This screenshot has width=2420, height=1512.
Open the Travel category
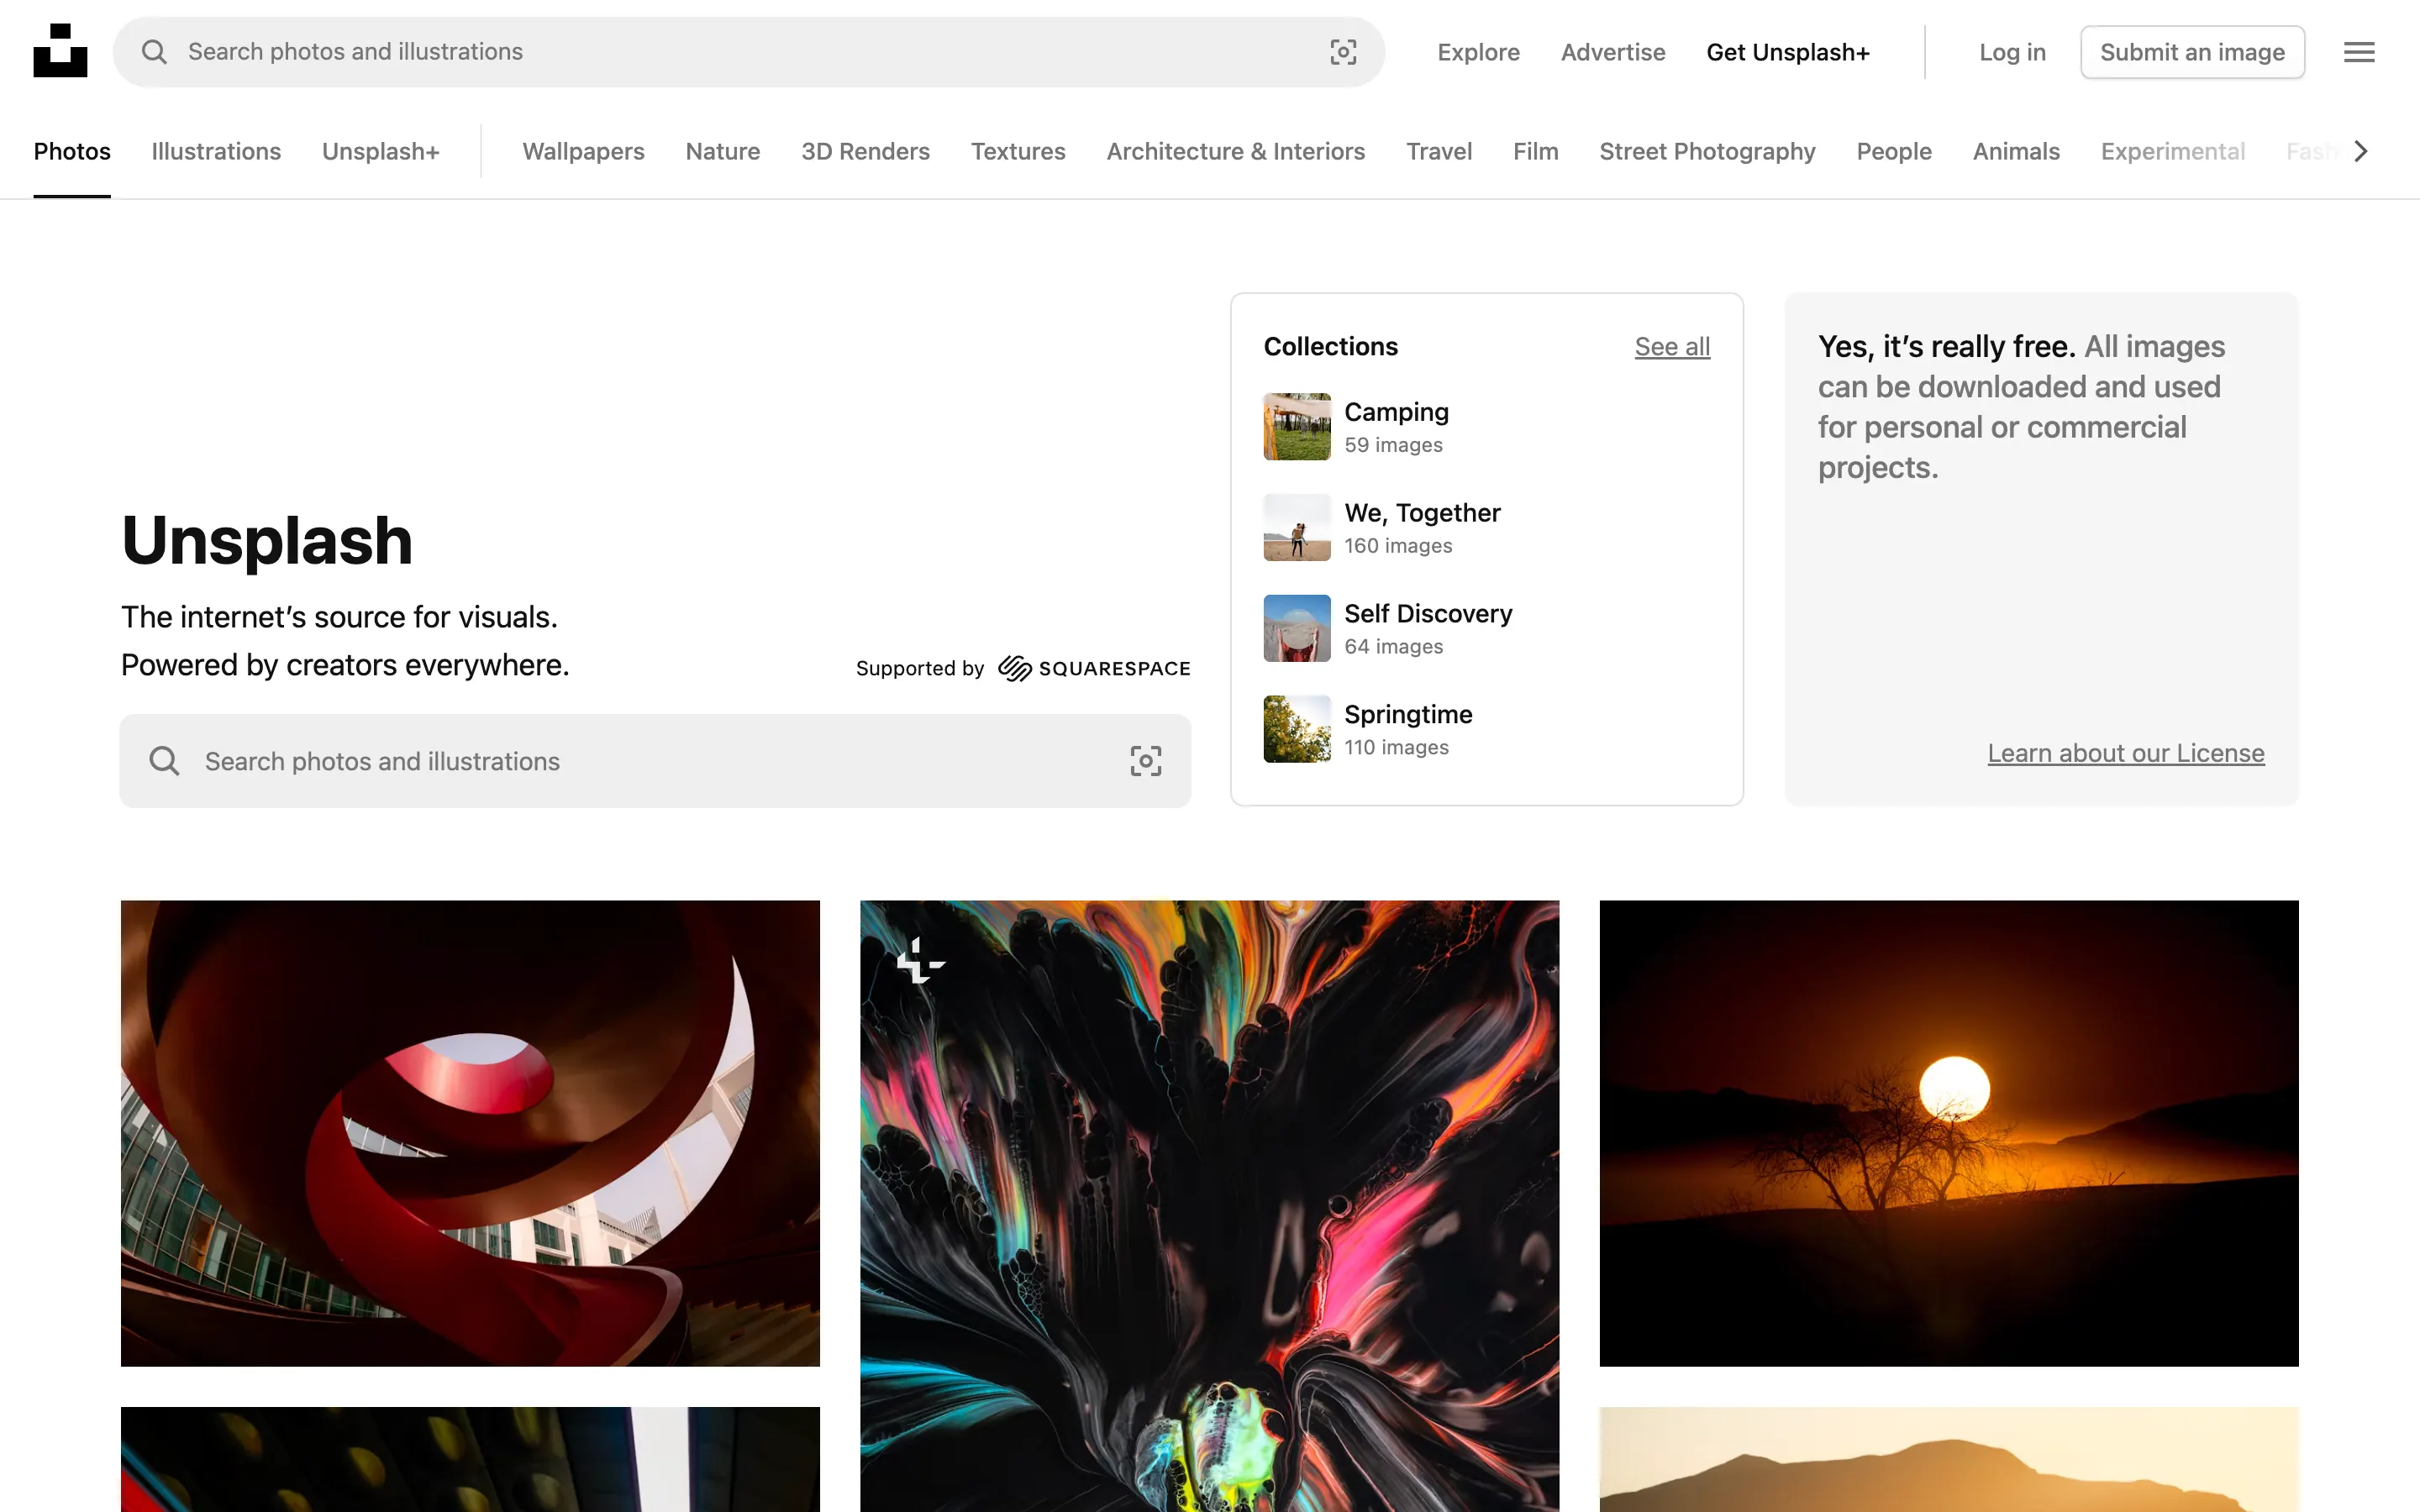pos(1439,151)
